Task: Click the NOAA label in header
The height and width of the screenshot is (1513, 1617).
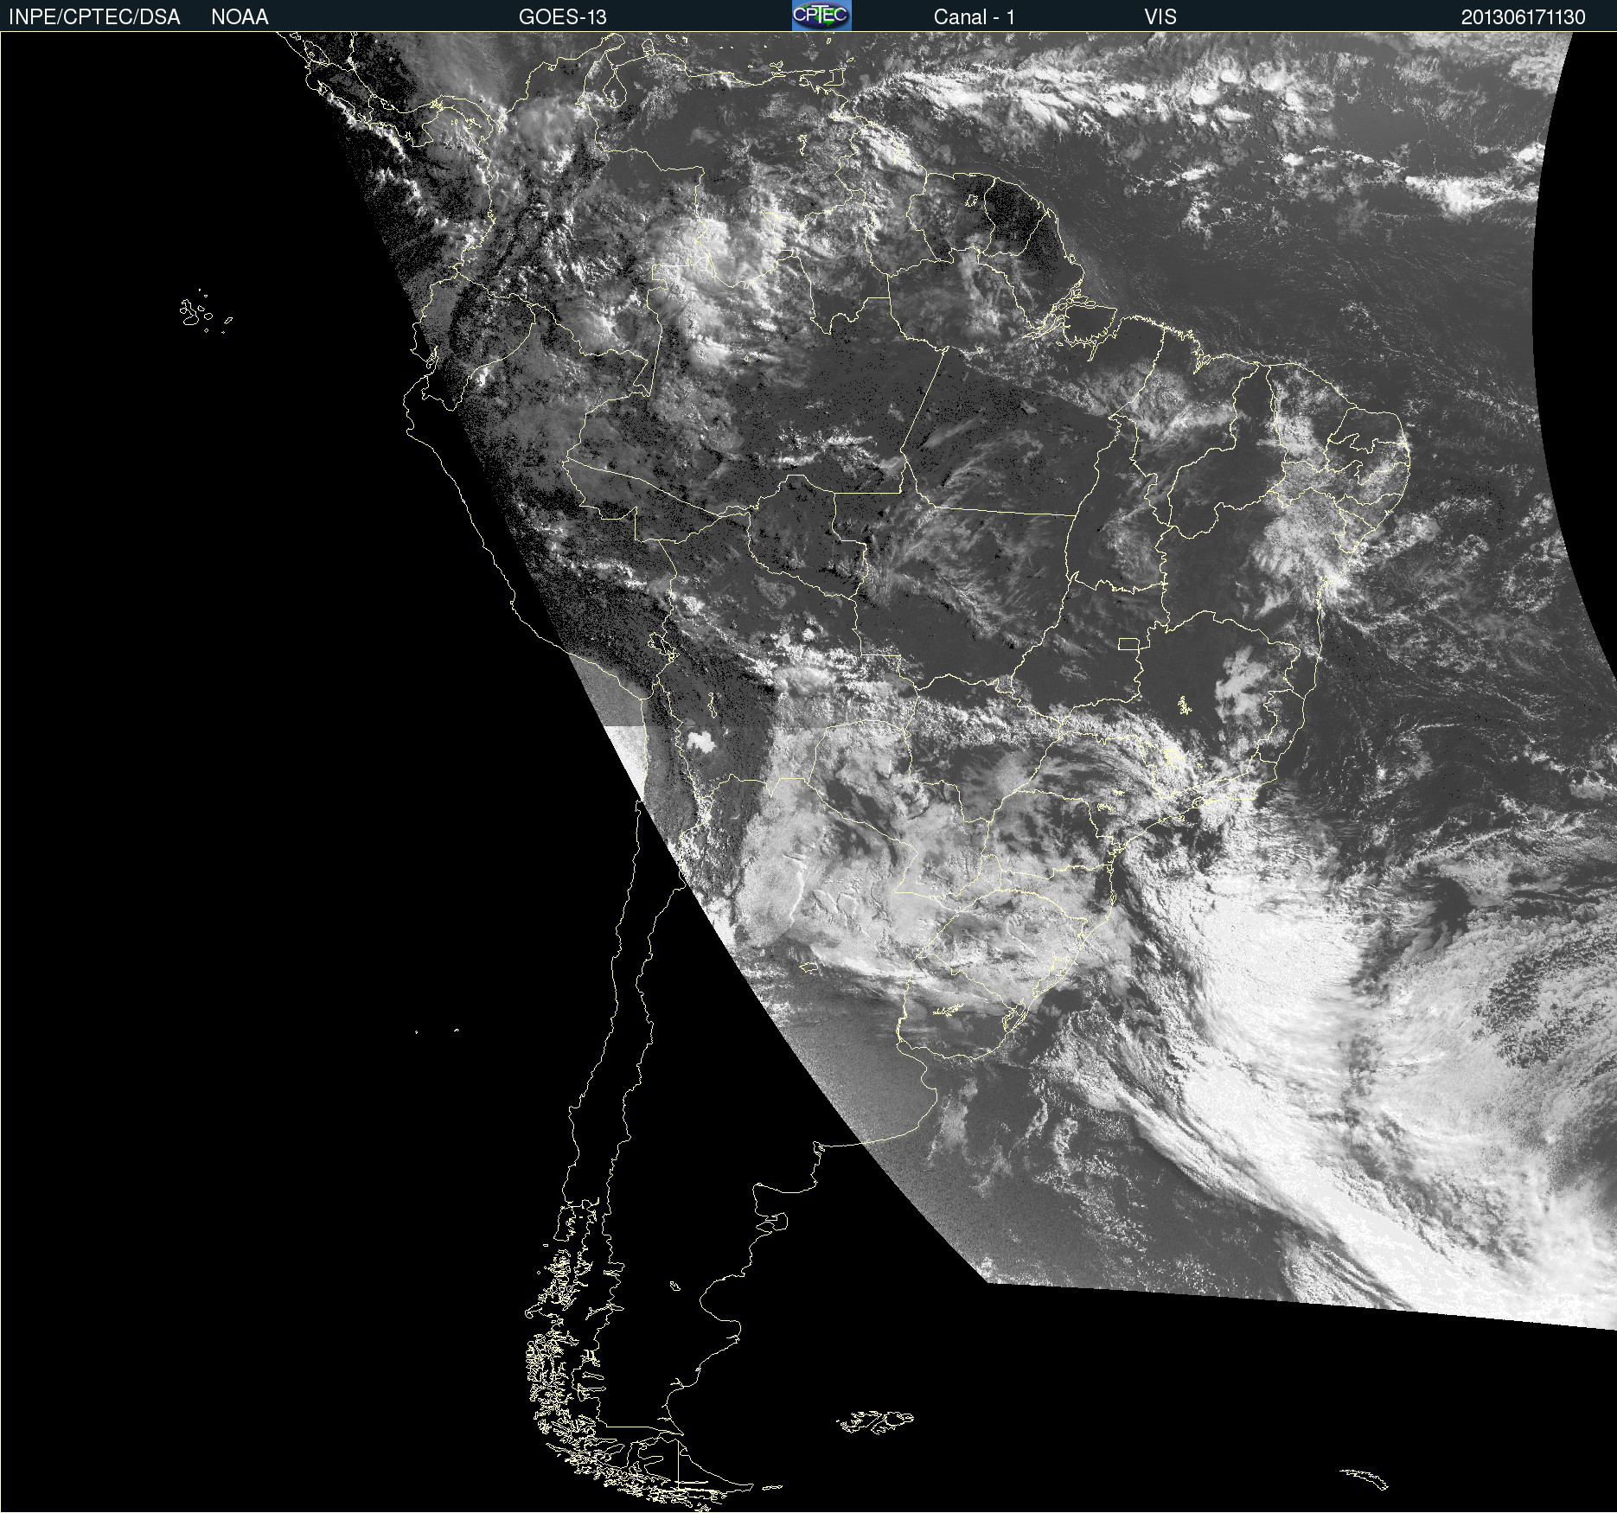Action: (240, 17)
